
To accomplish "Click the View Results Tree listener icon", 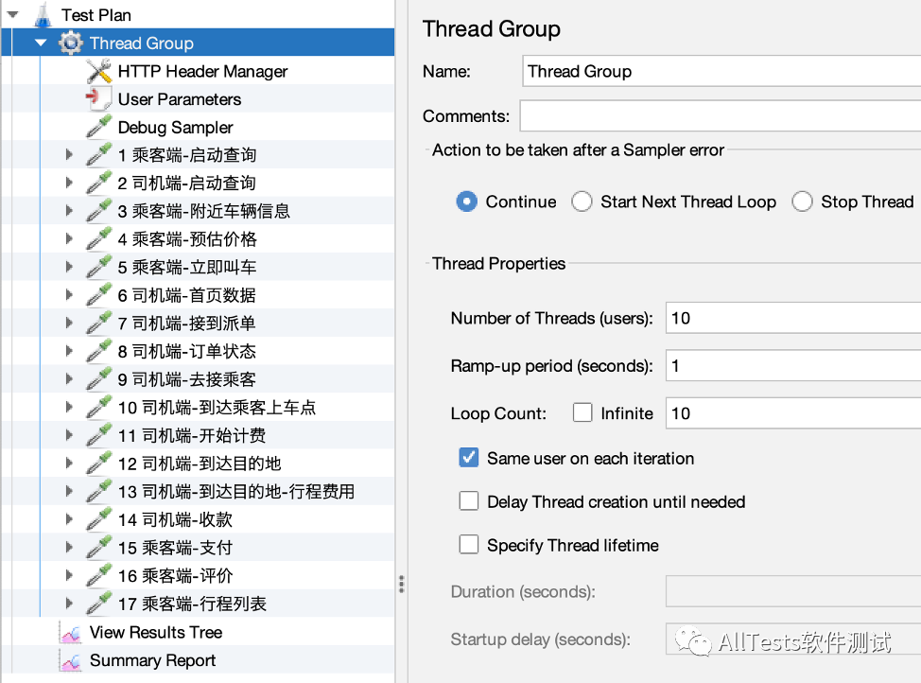I will coord(71,633).
